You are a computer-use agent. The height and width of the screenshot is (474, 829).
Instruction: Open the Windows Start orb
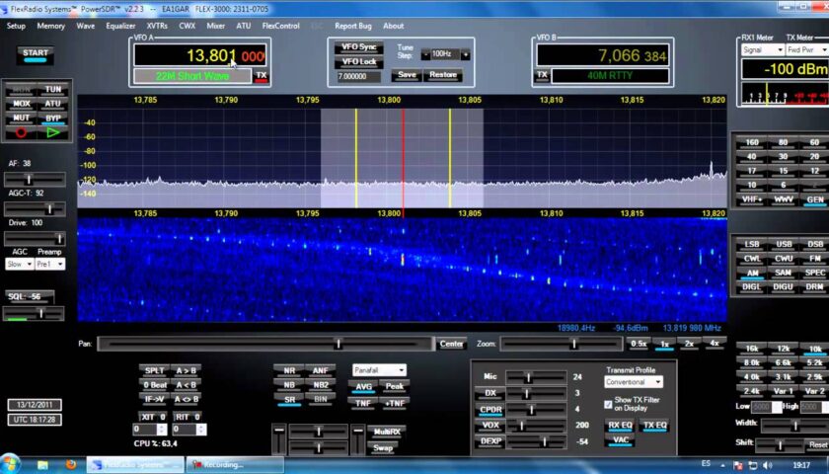coord(10,464)
